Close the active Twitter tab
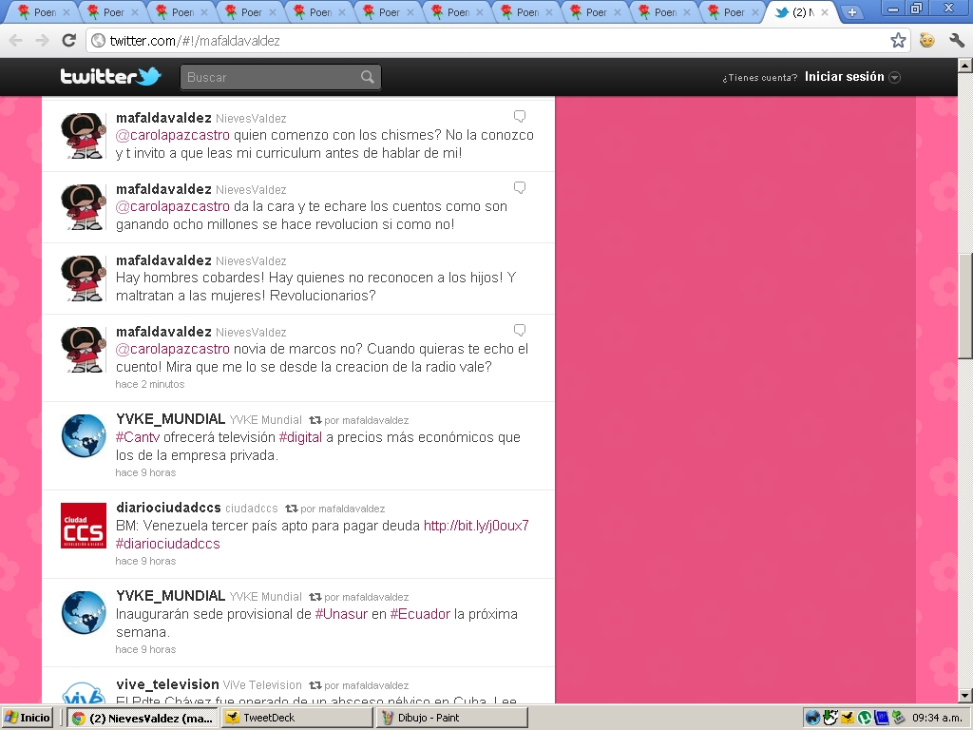The image size is (973, 730). coord(825,11)
